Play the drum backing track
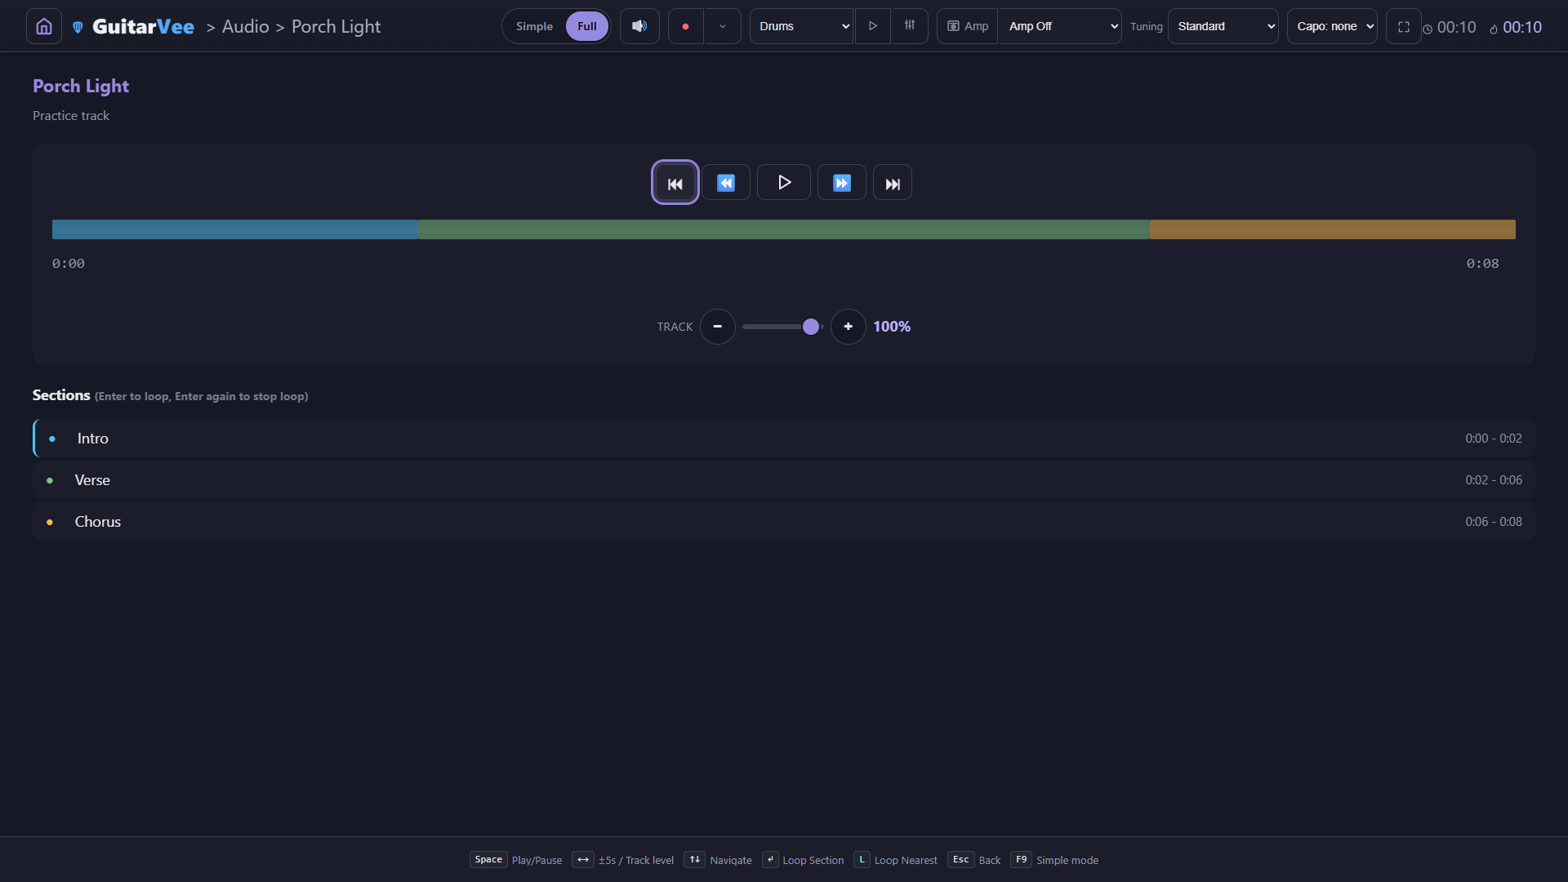The height and width of the screenshot is (882, 1568). [x=873, y=26]
